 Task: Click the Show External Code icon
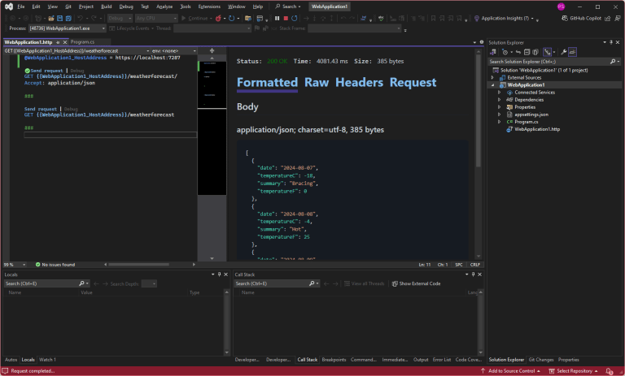click(394, 283)
